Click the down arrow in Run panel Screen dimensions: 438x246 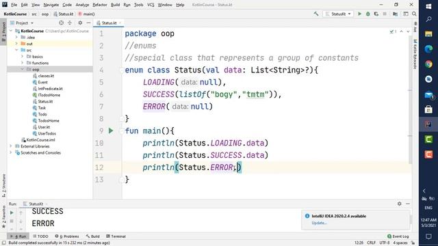point(21,221)
